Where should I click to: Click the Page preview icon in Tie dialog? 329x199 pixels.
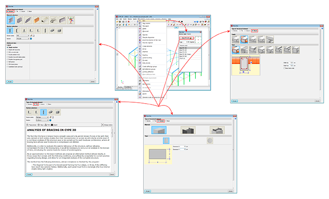click(x=27, y=125)
